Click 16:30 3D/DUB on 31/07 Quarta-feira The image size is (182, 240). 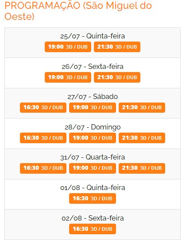point(43,168)
